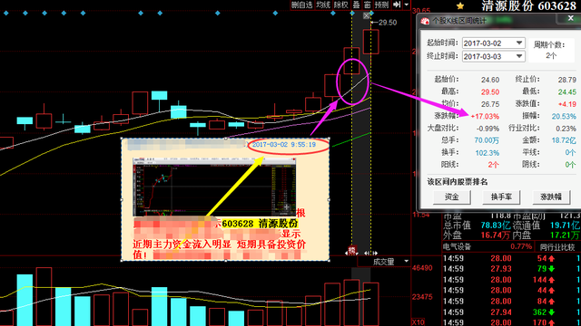581x326 pixels.
Task: Toggle the 均线 moving average display
Action: [x=323, y=5]
